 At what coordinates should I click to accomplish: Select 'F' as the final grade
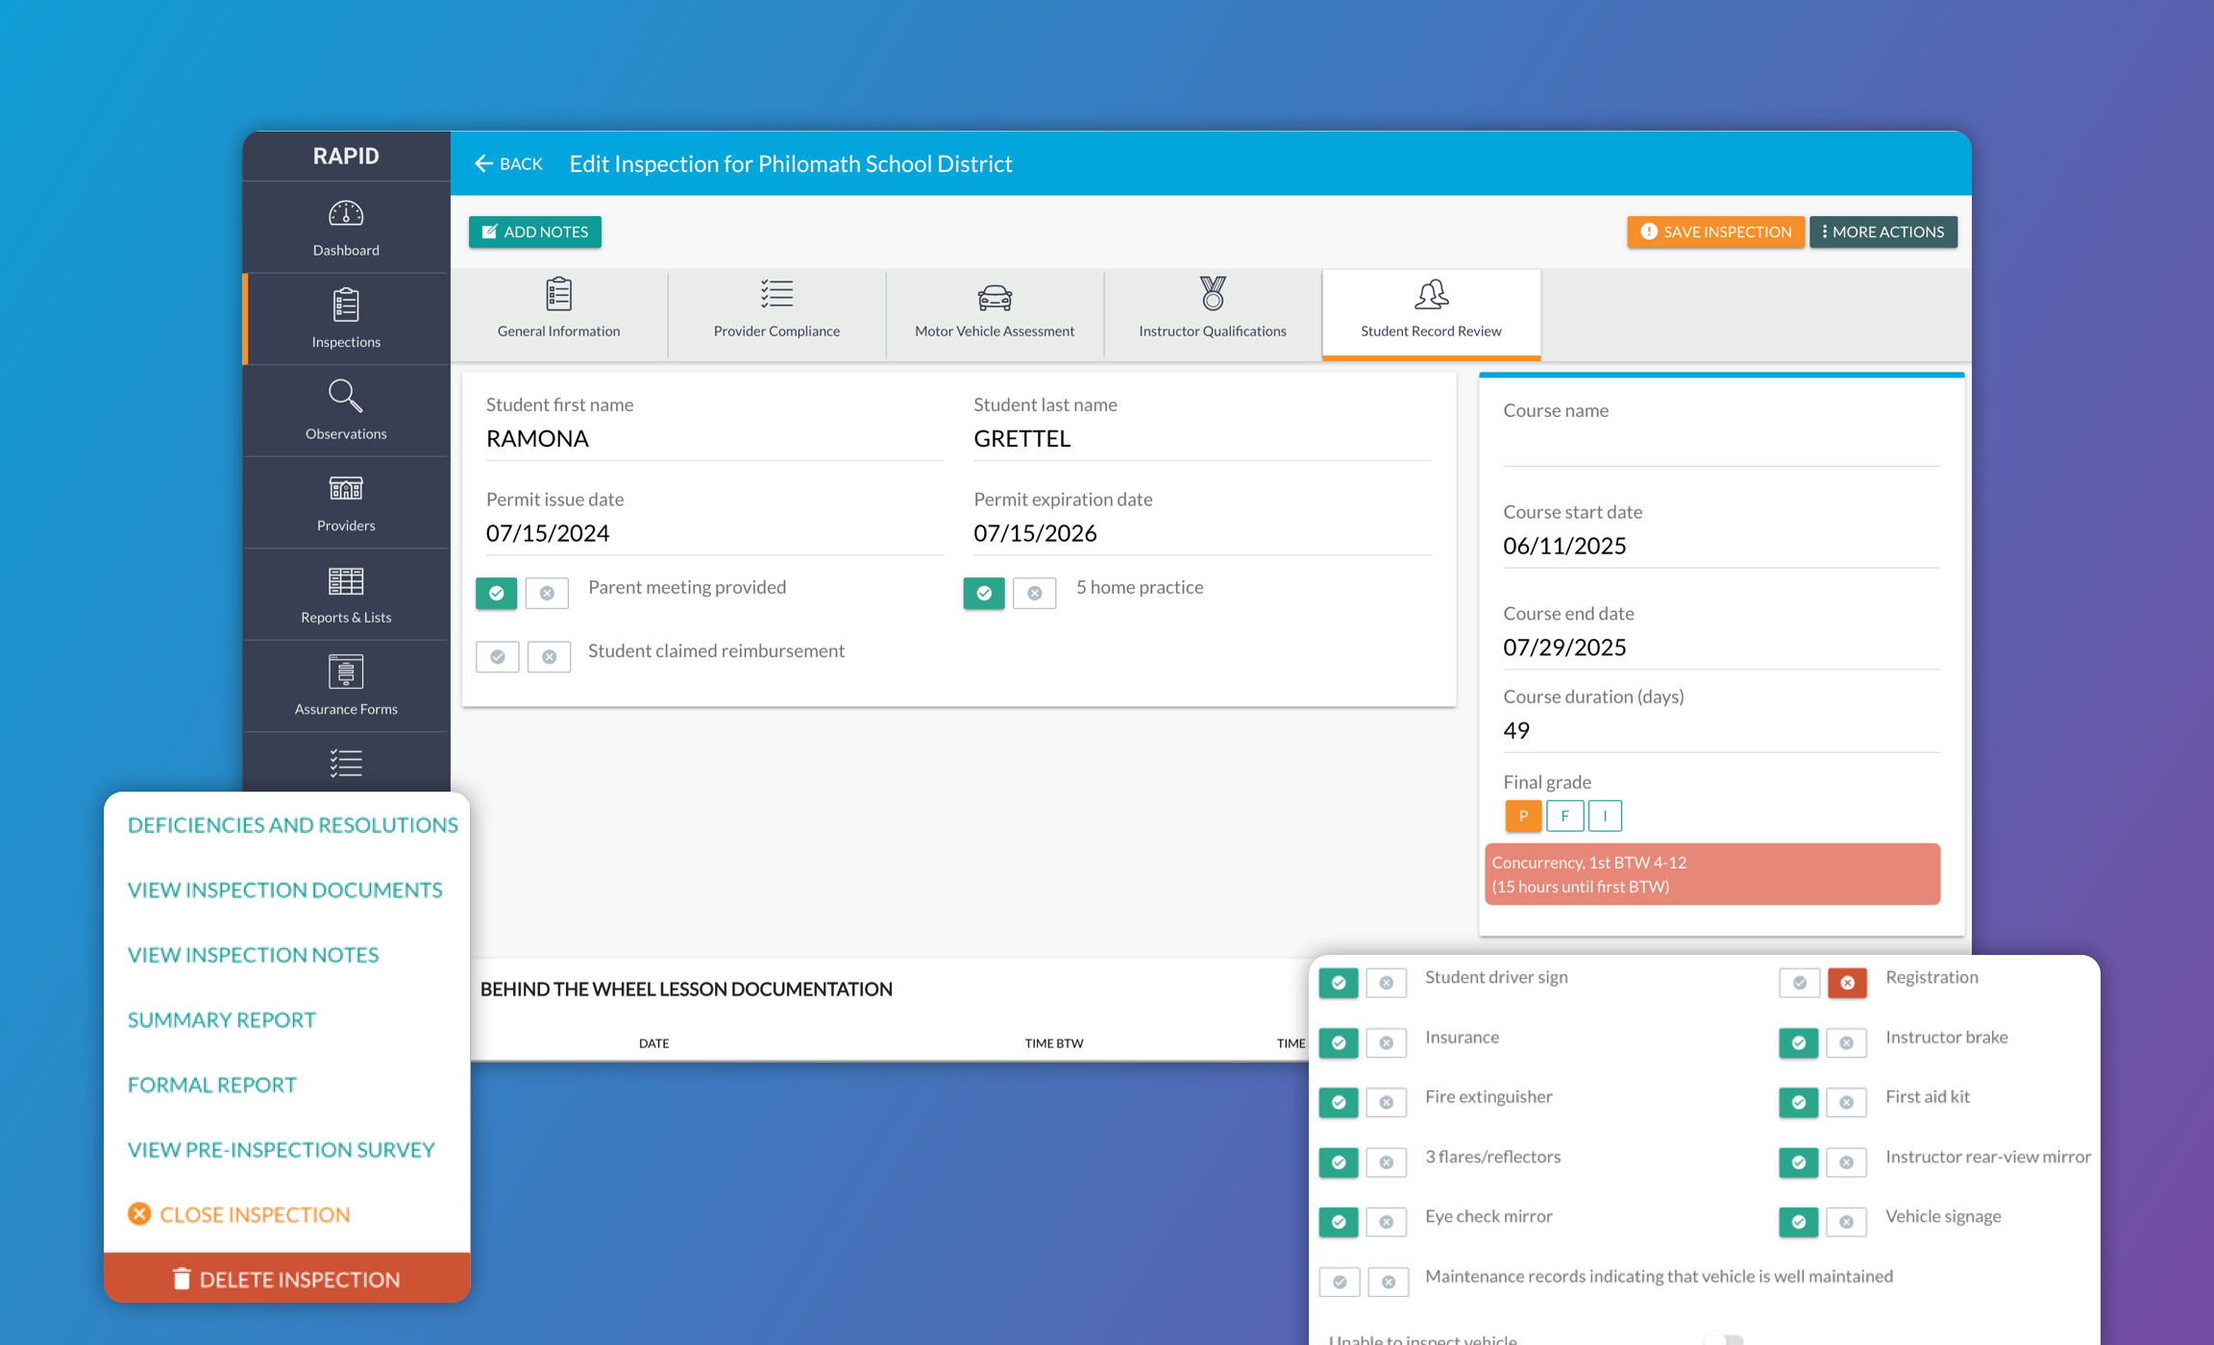[1564, 815]
